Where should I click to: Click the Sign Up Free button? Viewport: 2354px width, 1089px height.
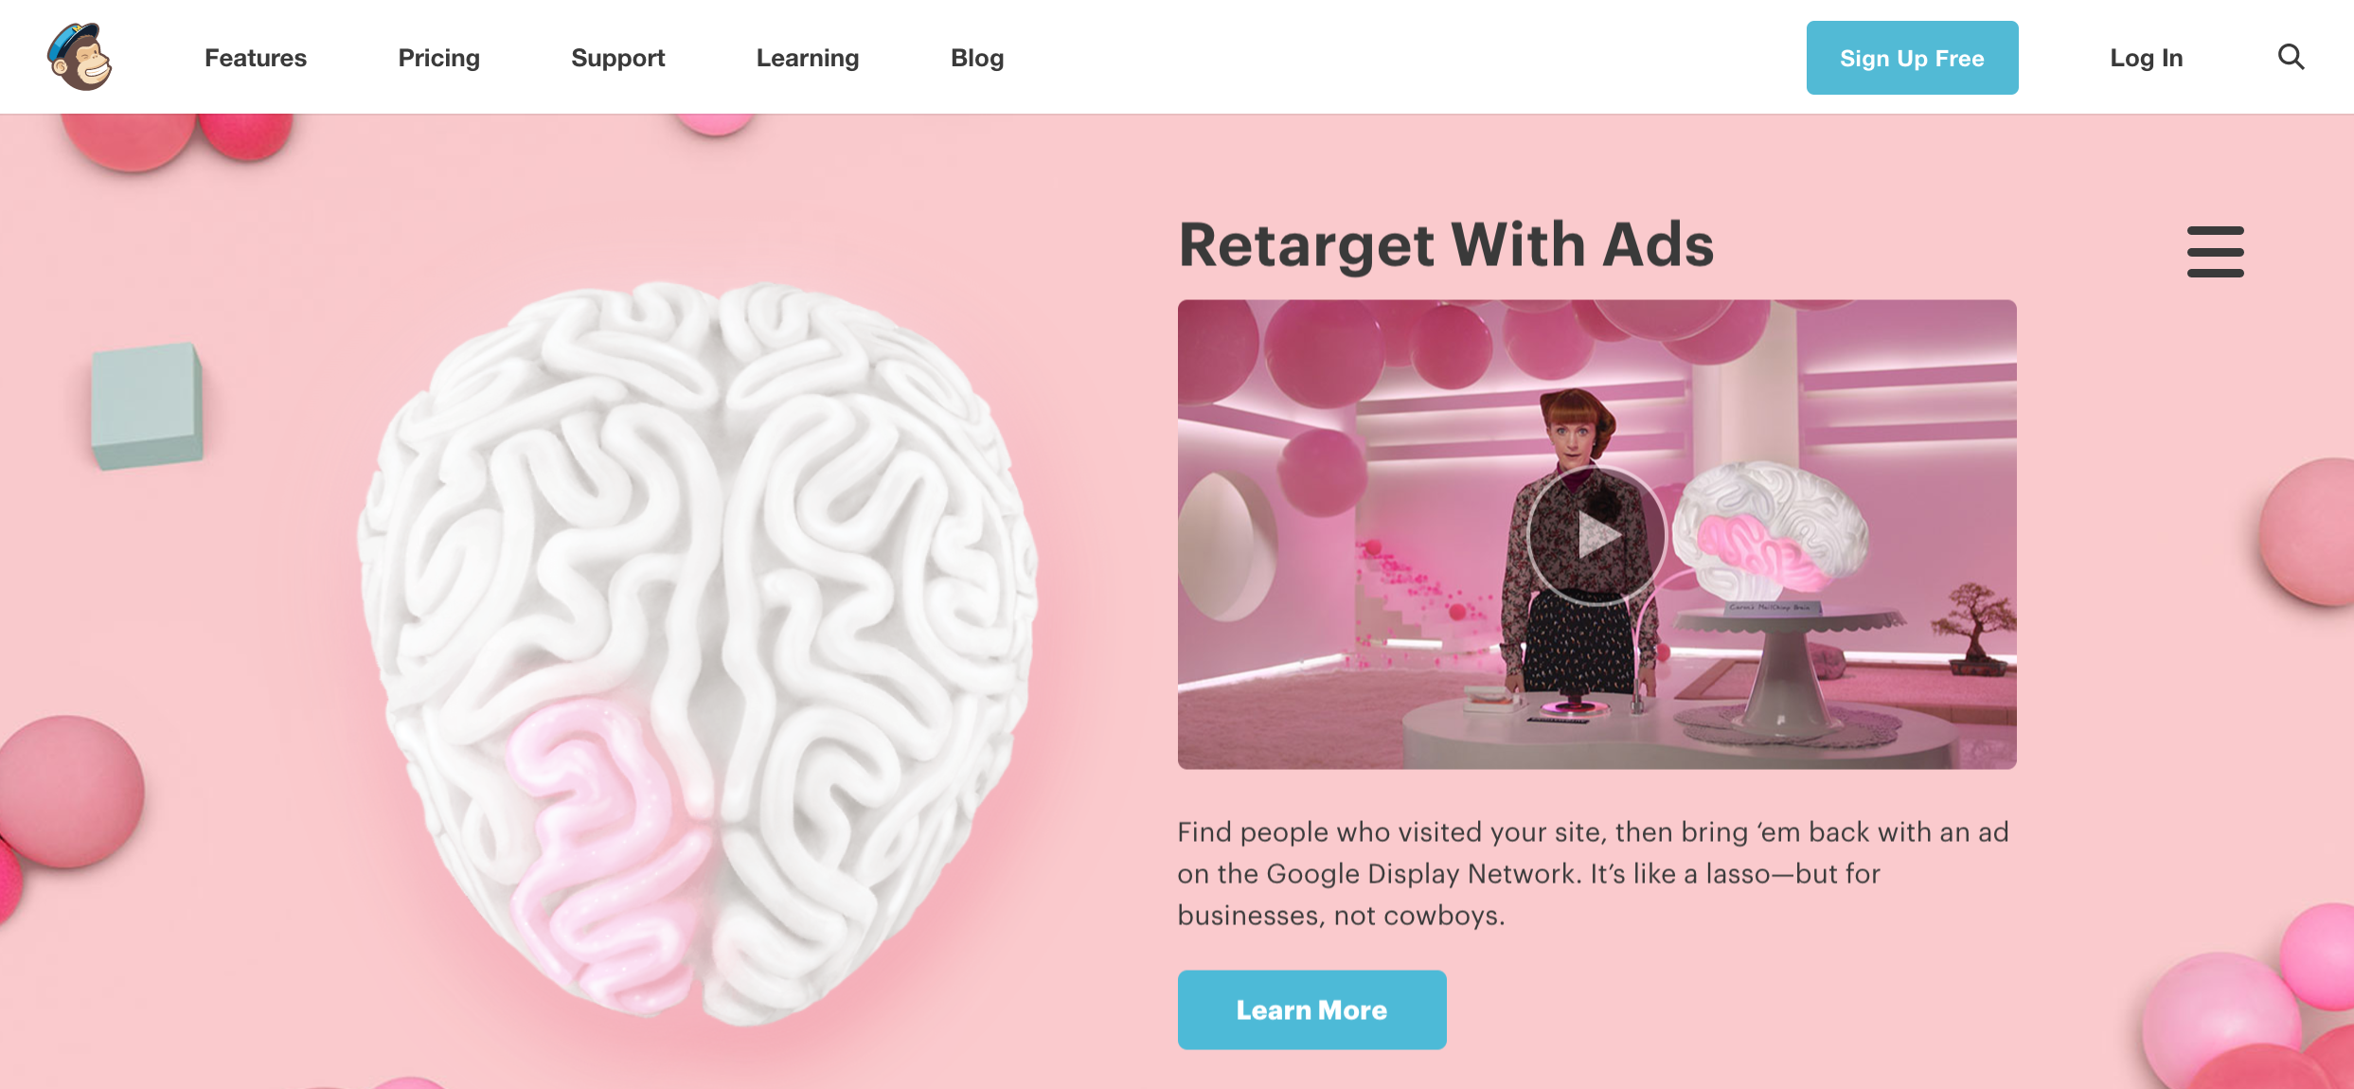tap(1912, 58)
